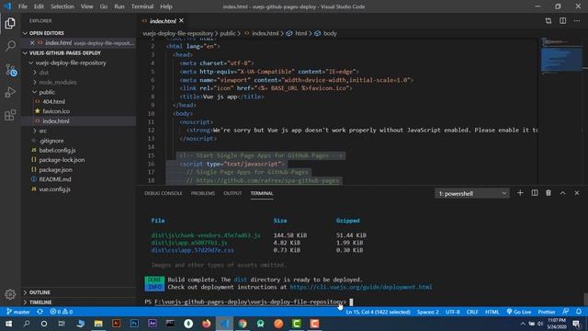The image size is (588, 331).
Task: Open the feedback icon in status bar
Action: click(x=566, y=312)
